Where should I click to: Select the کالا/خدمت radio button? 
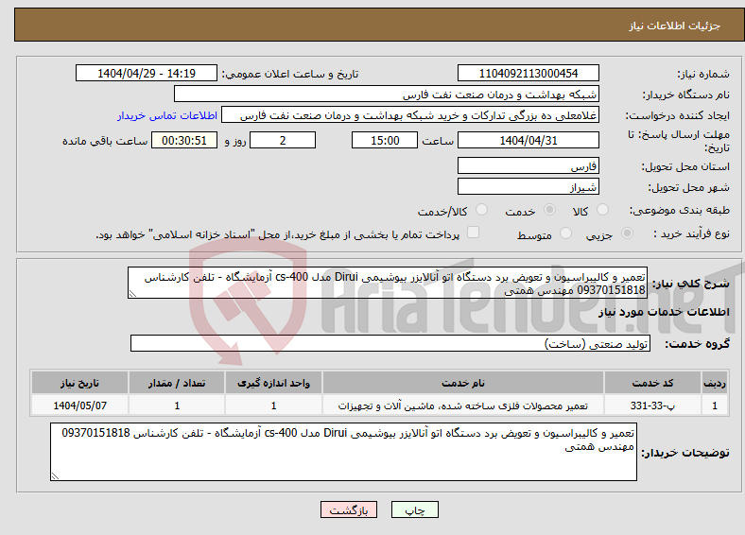[x=481, y=210]
